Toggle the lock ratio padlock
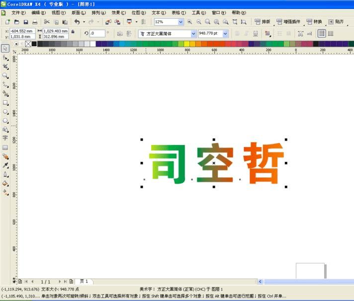This screenshot has height=301, width=354. tap(73, 32)
